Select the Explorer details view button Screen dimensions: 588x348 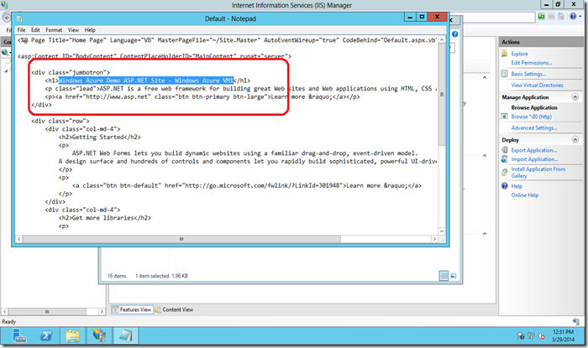coord(444,276)
